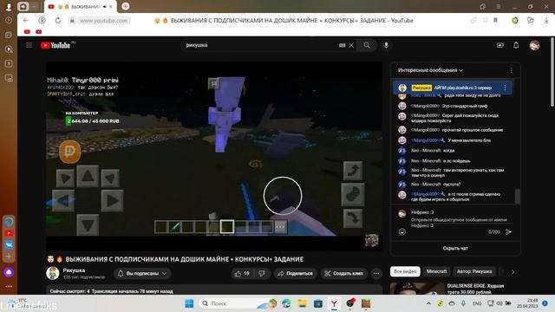
Task: Show more filter chips with right arrow
Action: pyautogui.click(x=513, y=271)
